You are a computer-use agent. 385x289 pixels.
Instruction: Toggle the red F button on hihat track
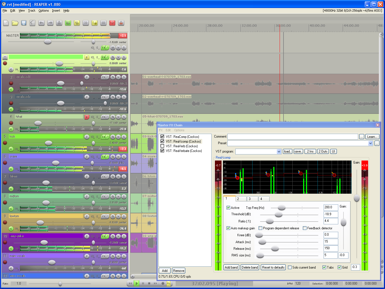point(87,117)
